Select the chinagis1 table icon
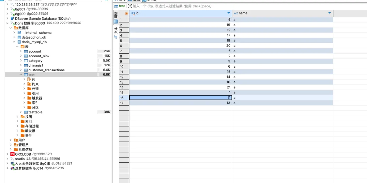 [x=26, y=65]
